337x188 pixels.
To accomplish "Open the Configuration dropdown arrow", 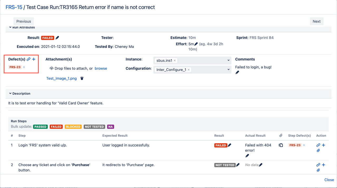I will click(228, 70).
